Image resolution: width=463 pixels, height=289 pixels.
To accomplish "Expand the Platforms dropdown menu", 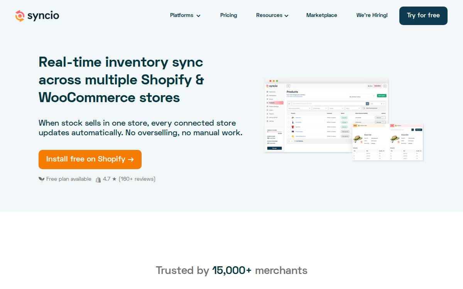I will tap(185, 15).
